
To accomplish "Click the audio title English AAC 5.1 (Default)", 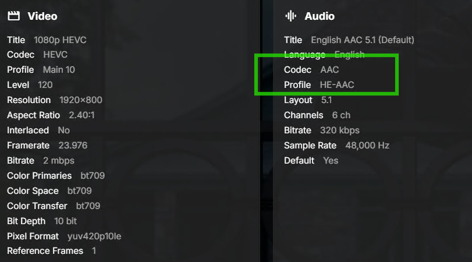I will tap(363, 40).
